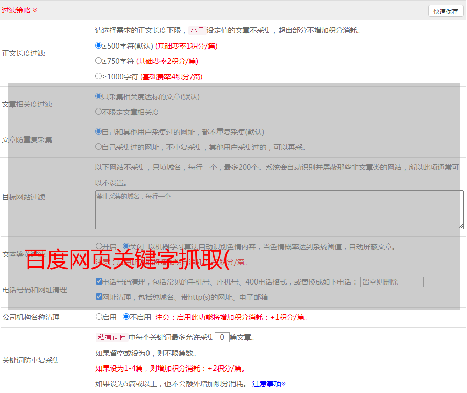Click the red note 如果设为1-4篇，则增加积分消耗
The height and width of the screenshot is (393, 467).
[x=170, y=368]
